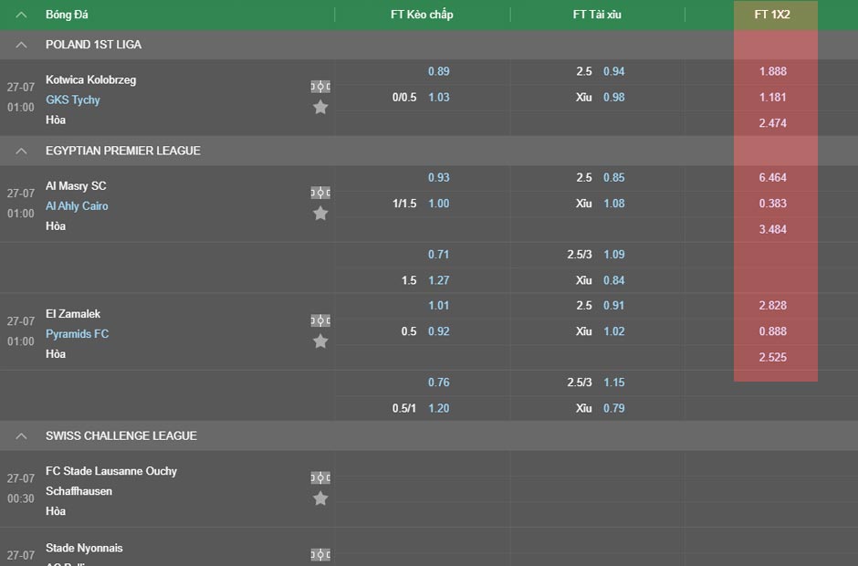Collapse the Bóng Đá section
858x566 pixels.
21,15
